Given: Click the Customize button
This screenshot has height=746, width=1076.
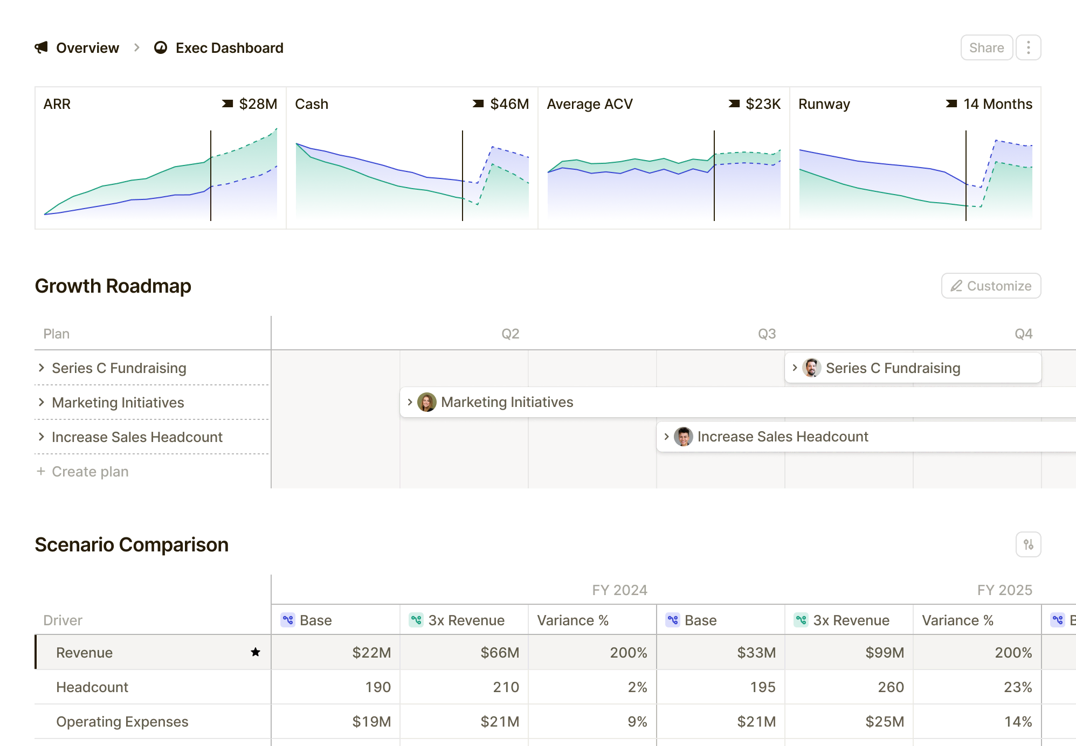Looking at the screenshot, I should point(991,286).
